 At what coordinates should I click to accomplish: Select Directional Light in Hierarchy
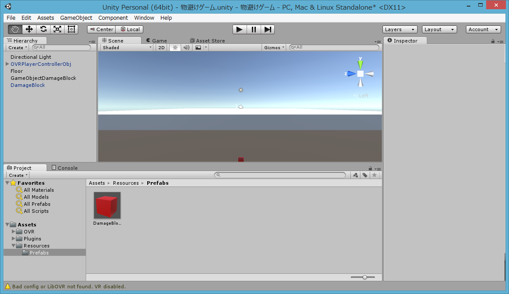tap(31, 57)
